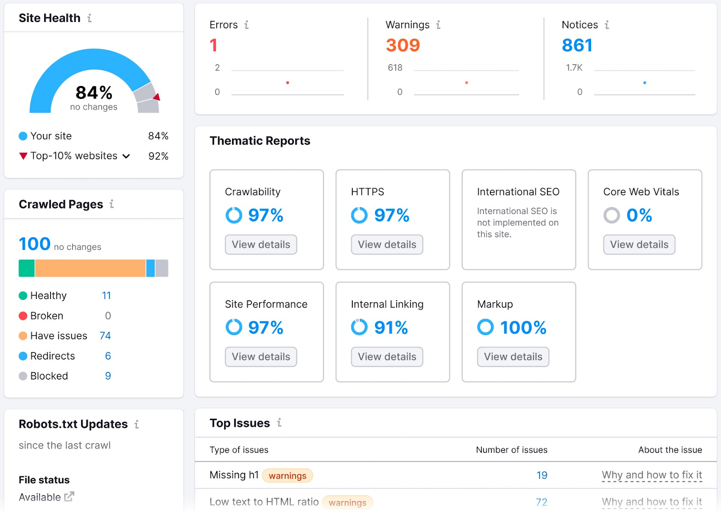This screenshot has width=721, height=516.
Task: Click the Internal Linking 91% progress circle
Action: 359,327
